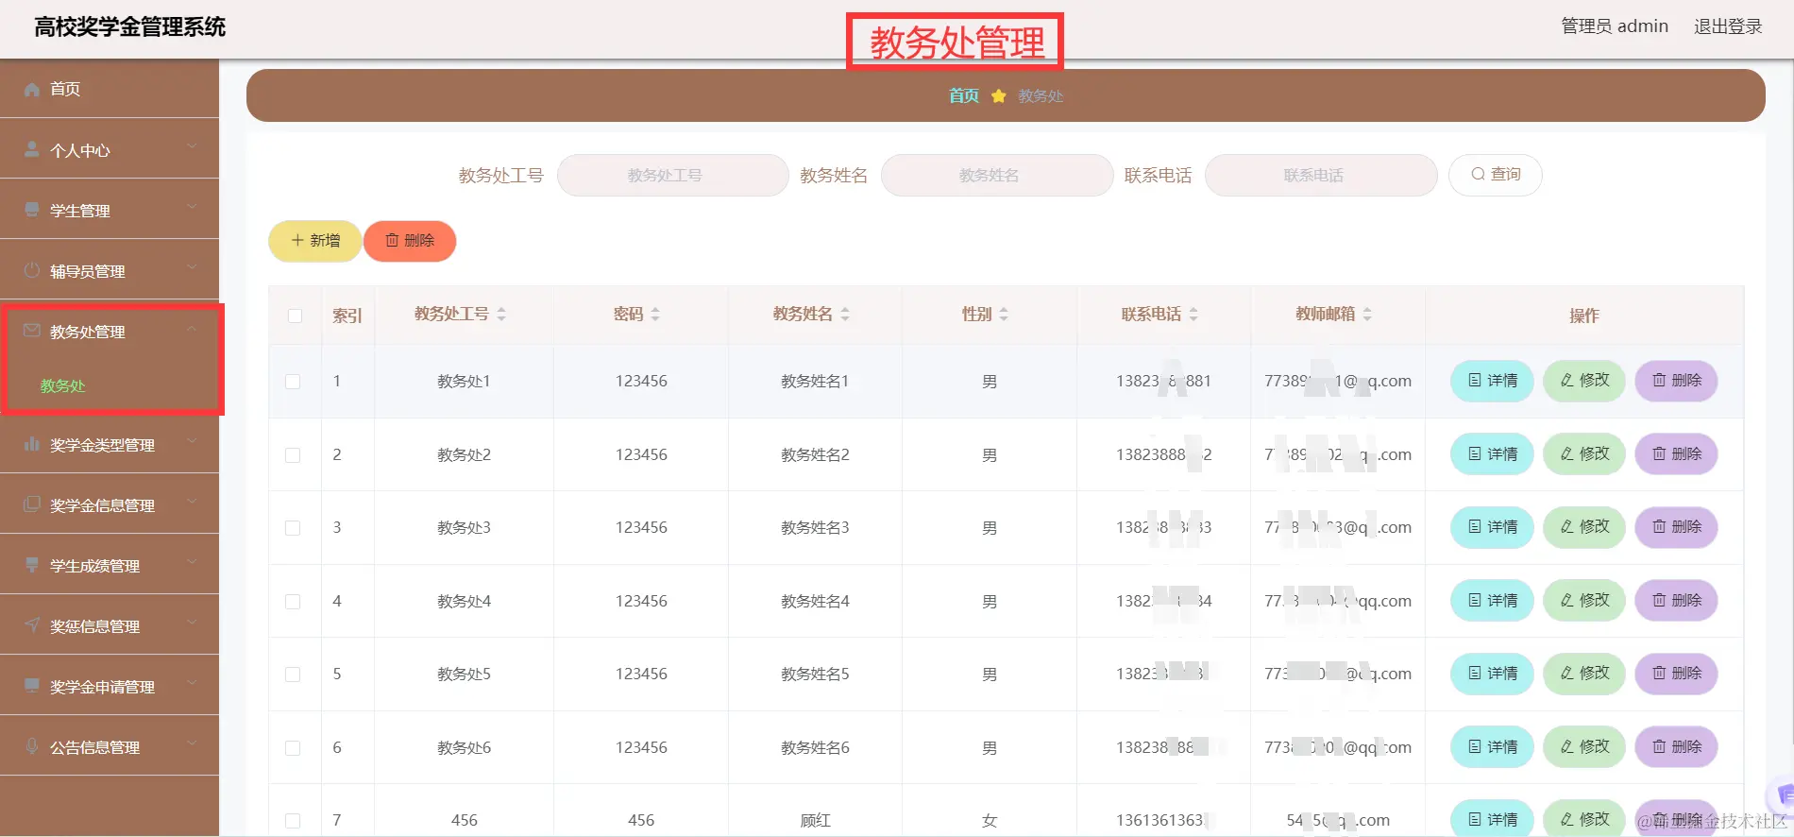Click the home icon beside 首页
1794x837 pixels.
(x=32, y=89)
